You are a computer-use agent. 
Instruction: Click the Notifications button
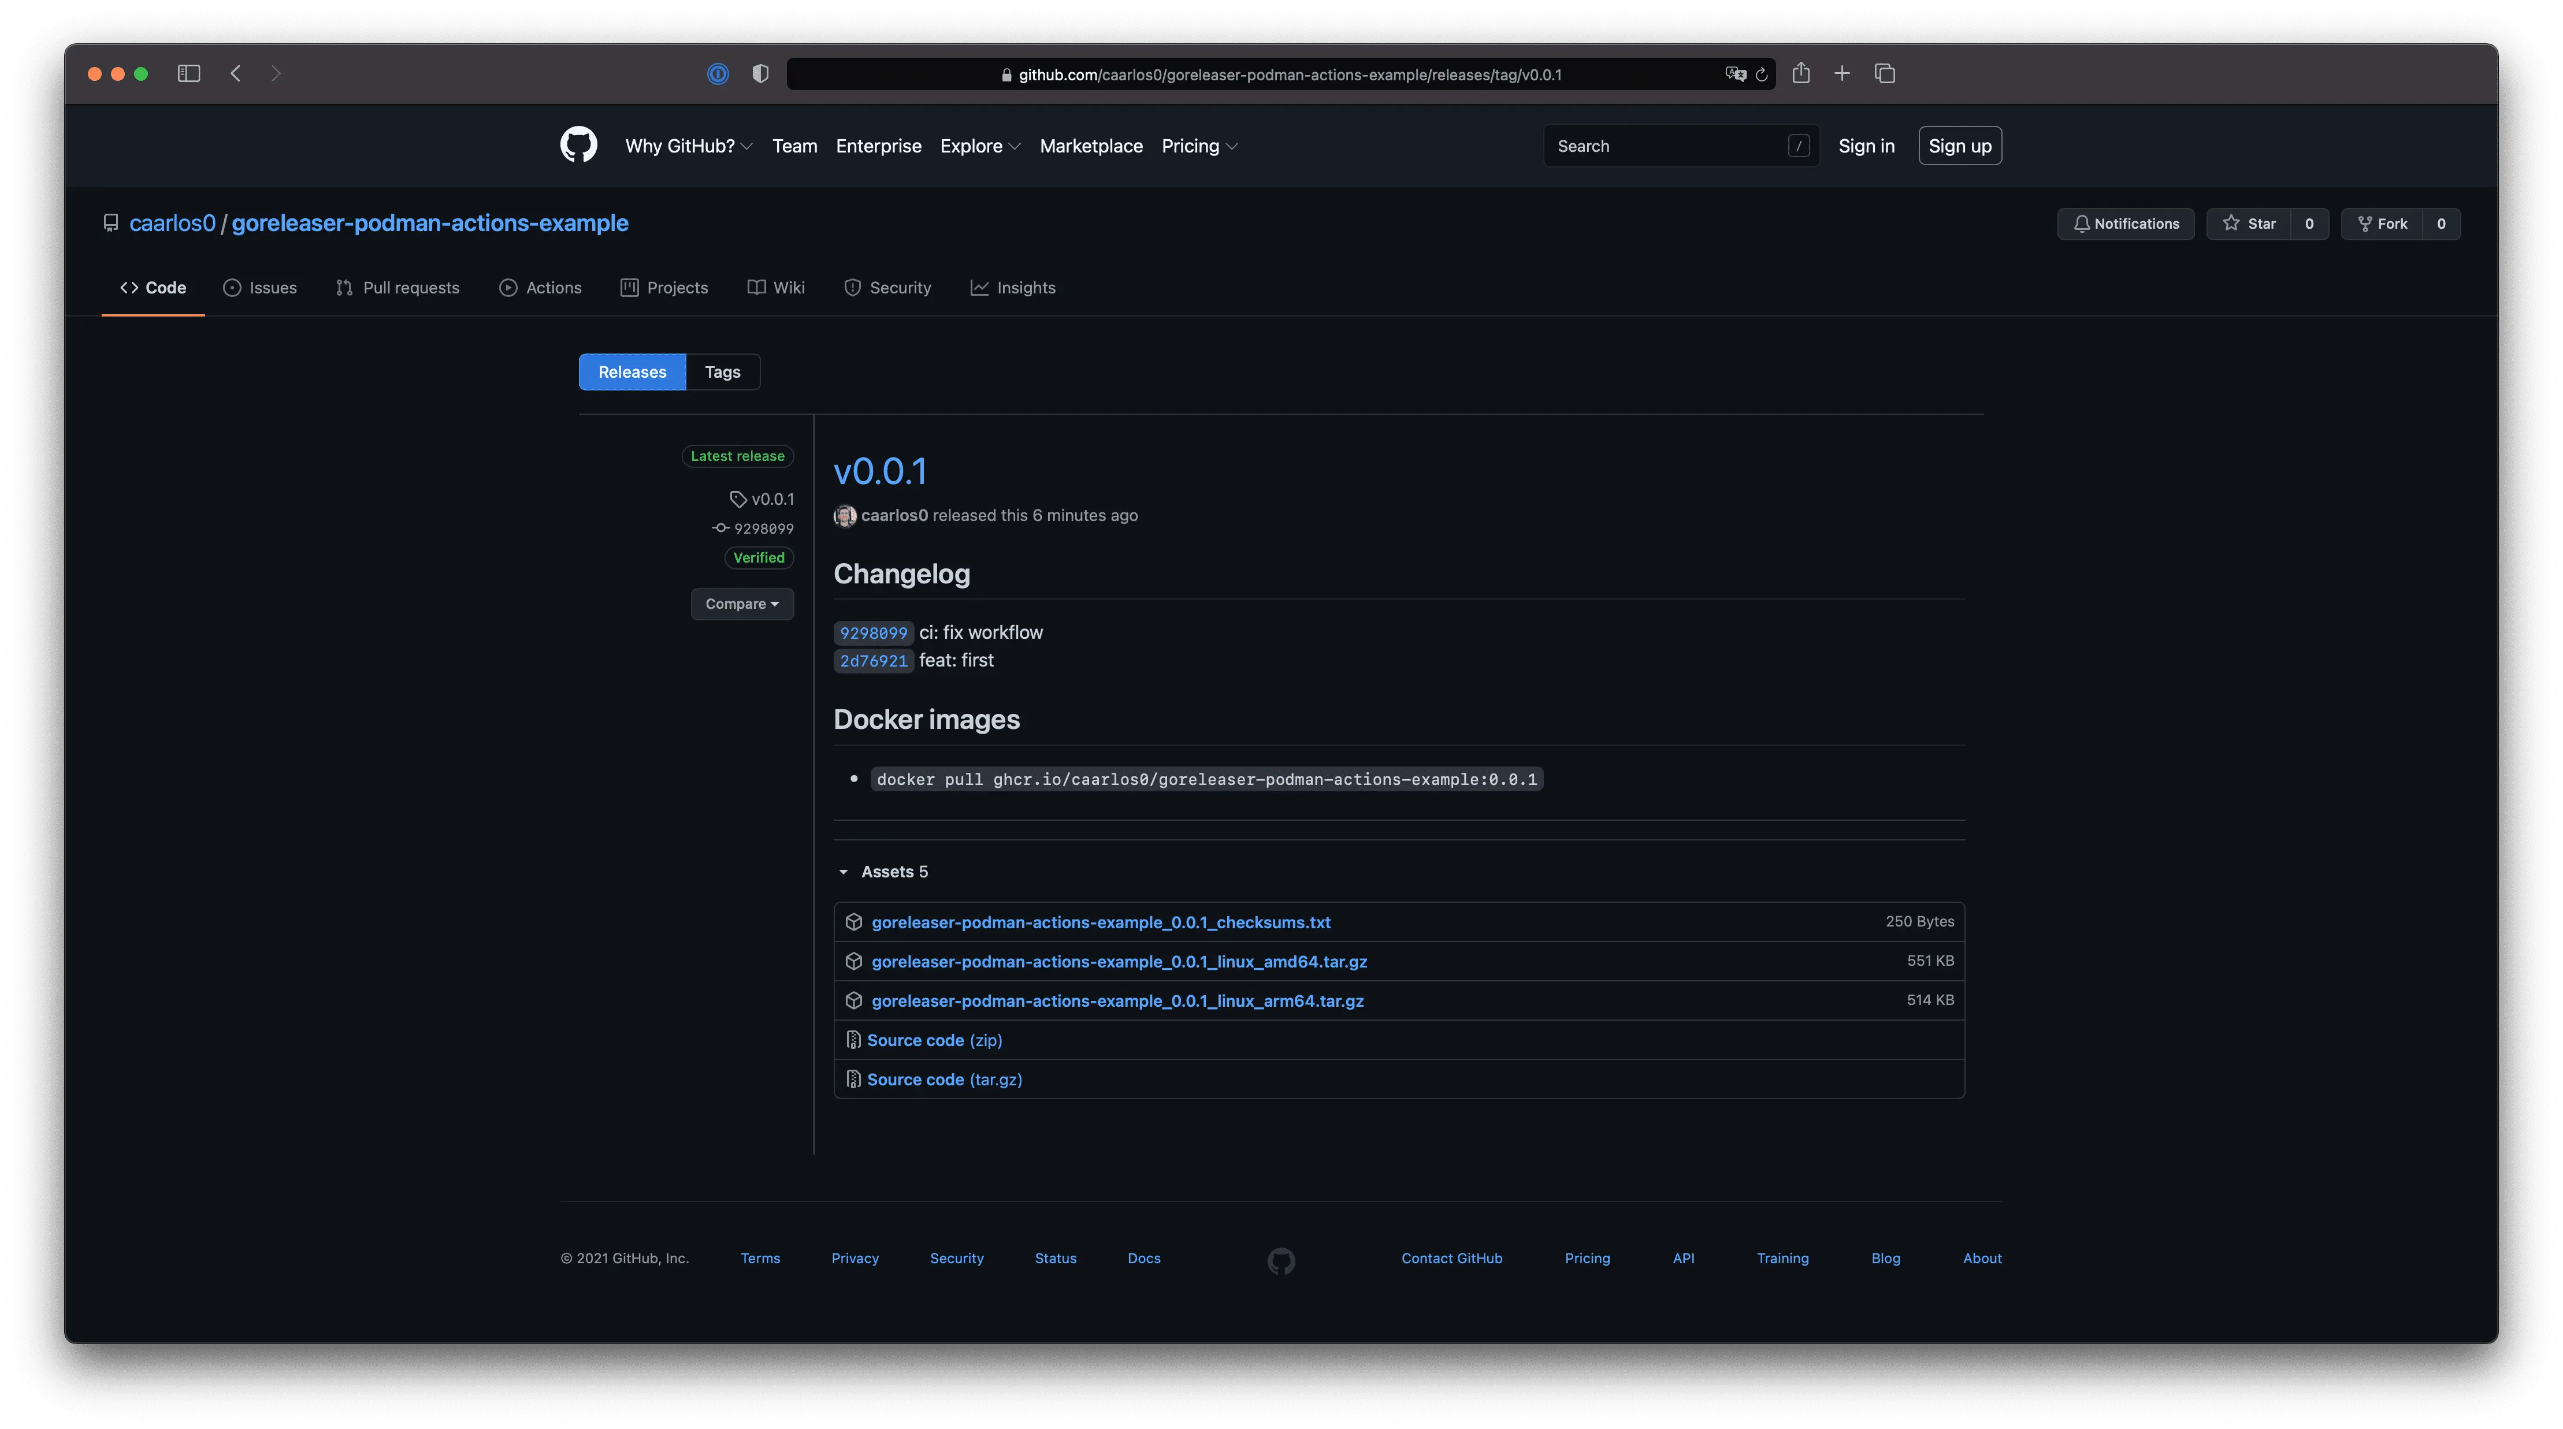coord(2125,224)
